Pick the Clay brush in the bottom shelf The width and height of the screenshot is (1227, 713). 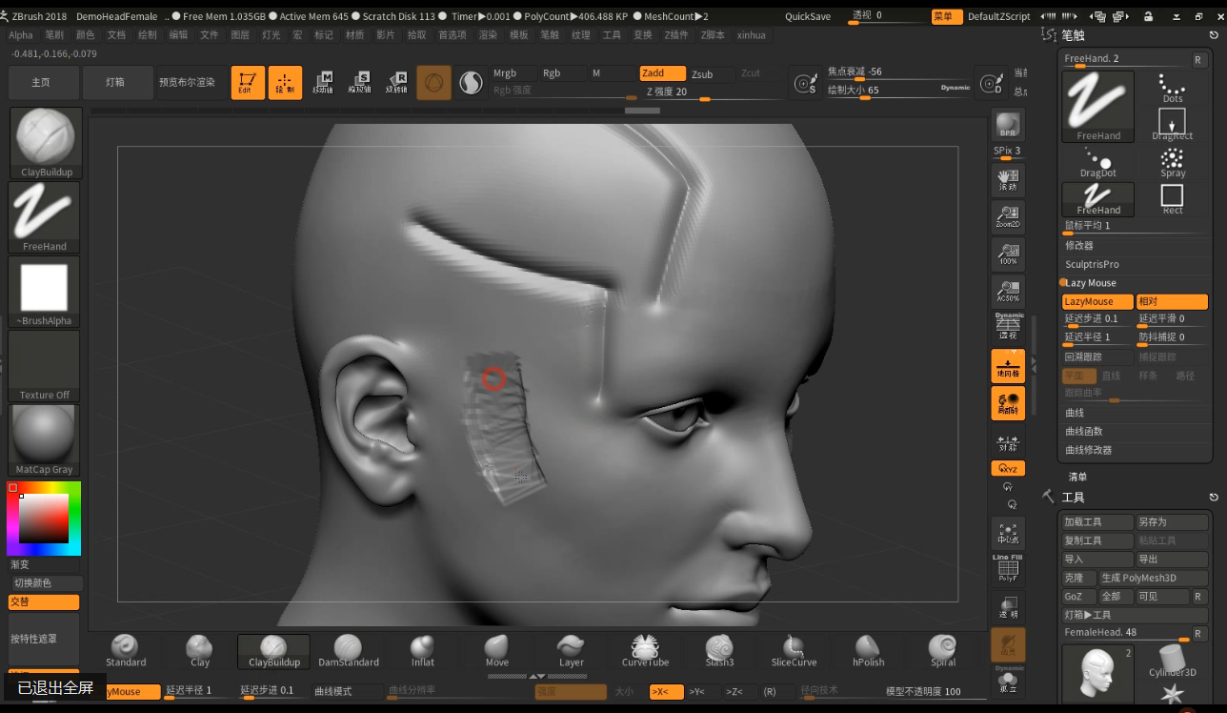coord(200,651)
